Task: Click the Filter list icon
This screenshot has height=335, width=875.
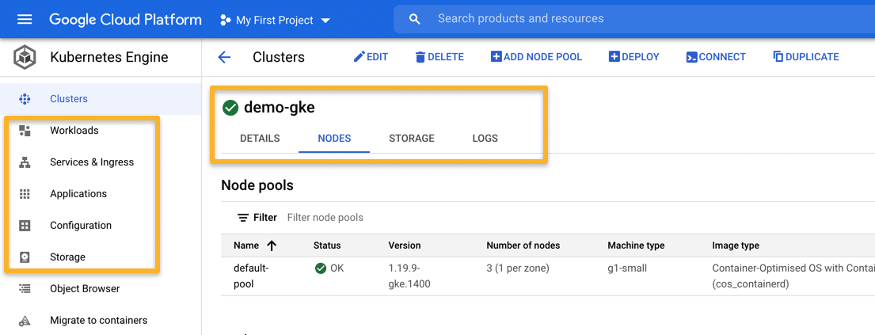Action: [x=243, y=218]
